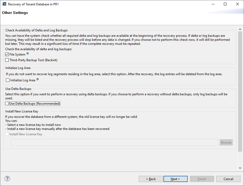Viewport: 244px width, 186px height.
Task: Click the vertical scrollbar thumb
Action: (240, 91)
